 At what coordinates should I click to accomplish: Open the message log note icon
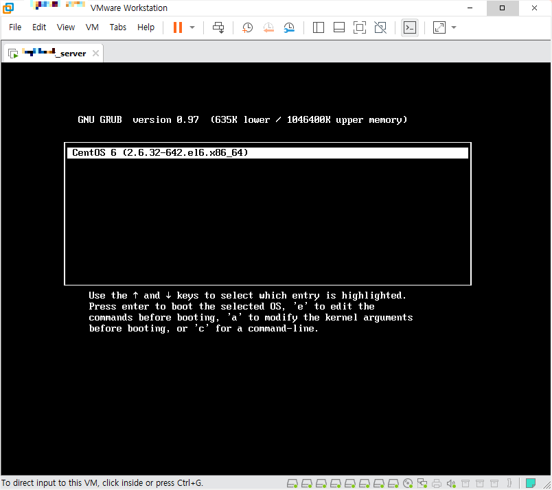pyautogui.click(x=531, y=483)
